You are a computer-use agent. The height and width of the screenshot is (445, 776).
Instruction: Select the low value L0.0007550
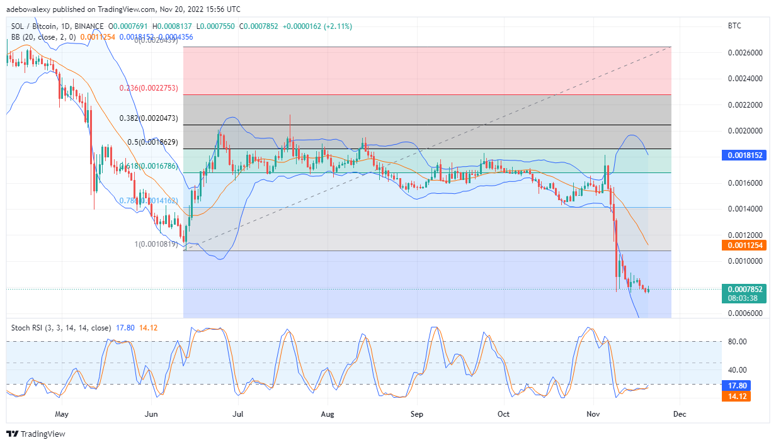coord(217,26)
